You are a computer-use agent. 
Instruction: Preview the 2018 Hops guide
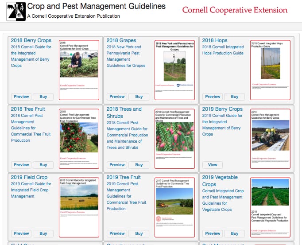213,97
